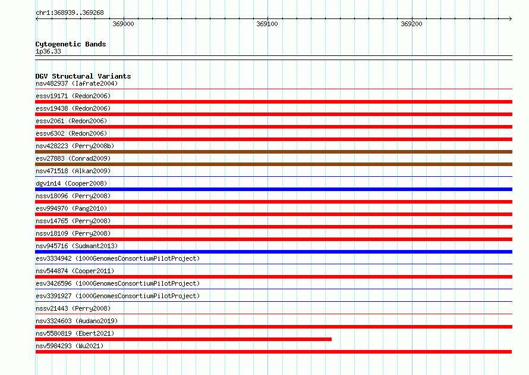Open variant nsv945716 (Sudmant2013)
529x375 pixels.
(x=77, y=246)
